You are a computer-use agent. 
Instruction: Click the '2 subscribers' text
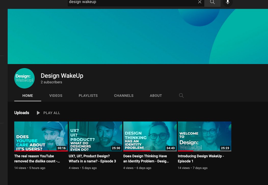tap(51, 82)
